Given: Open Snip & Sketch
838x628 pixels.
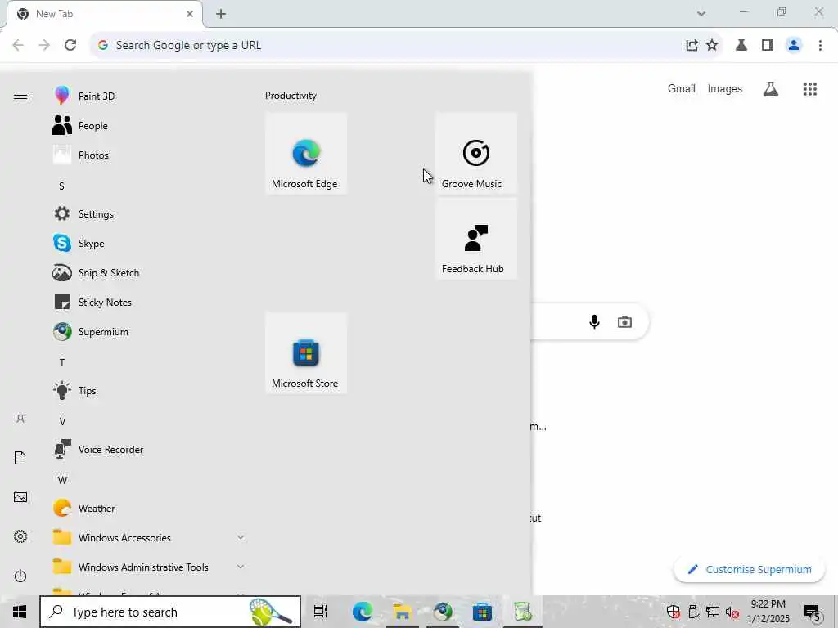Looking at the screenshot, I should click(x=150, y=273).
